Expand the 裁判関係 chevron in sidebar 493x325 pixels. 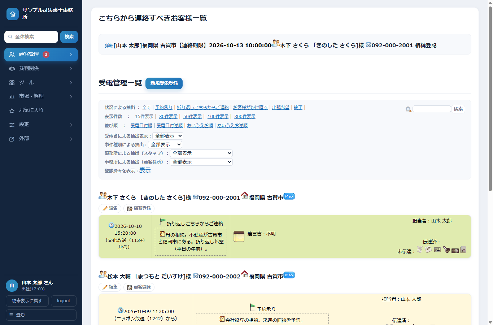click(x=71, y=69)
